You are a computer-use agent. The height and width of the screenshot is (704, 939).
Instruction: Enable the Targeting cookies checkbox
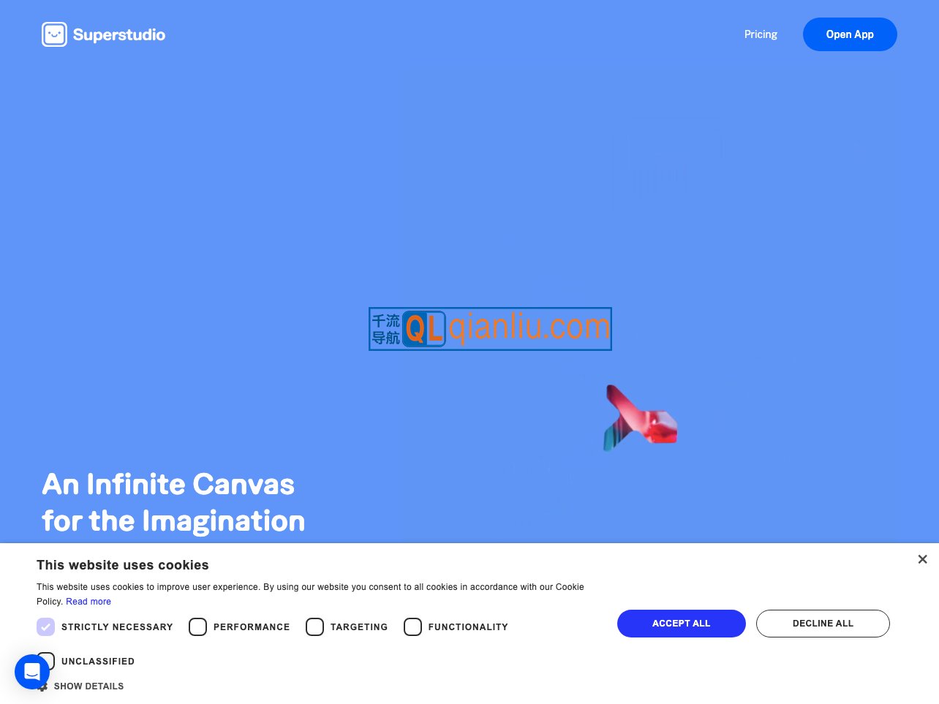314,627
